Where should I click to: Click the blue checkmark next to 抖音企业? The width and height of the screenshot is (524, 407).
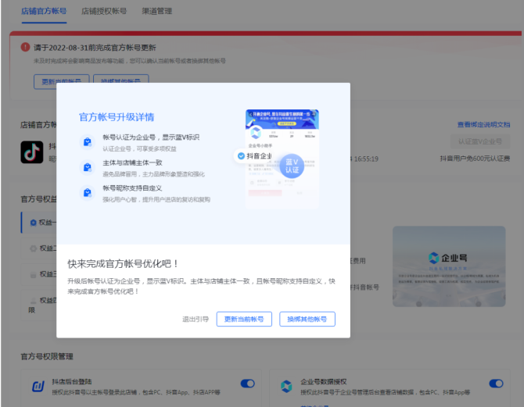click(241, 156)
